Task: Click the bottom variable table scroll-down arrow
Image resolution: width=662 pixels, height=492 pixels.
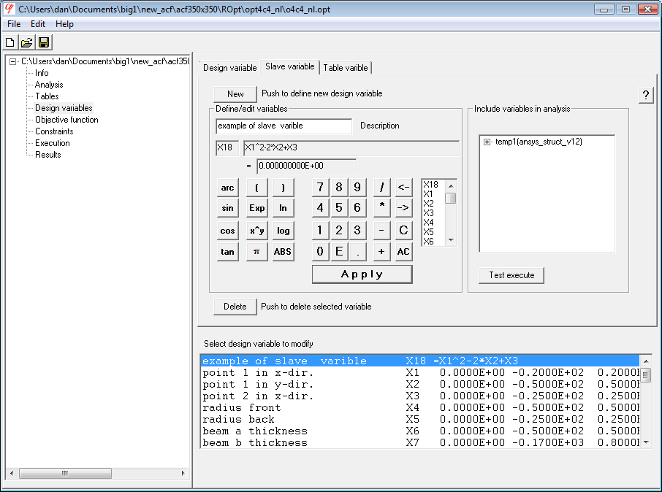Action: tap(646, 442)
